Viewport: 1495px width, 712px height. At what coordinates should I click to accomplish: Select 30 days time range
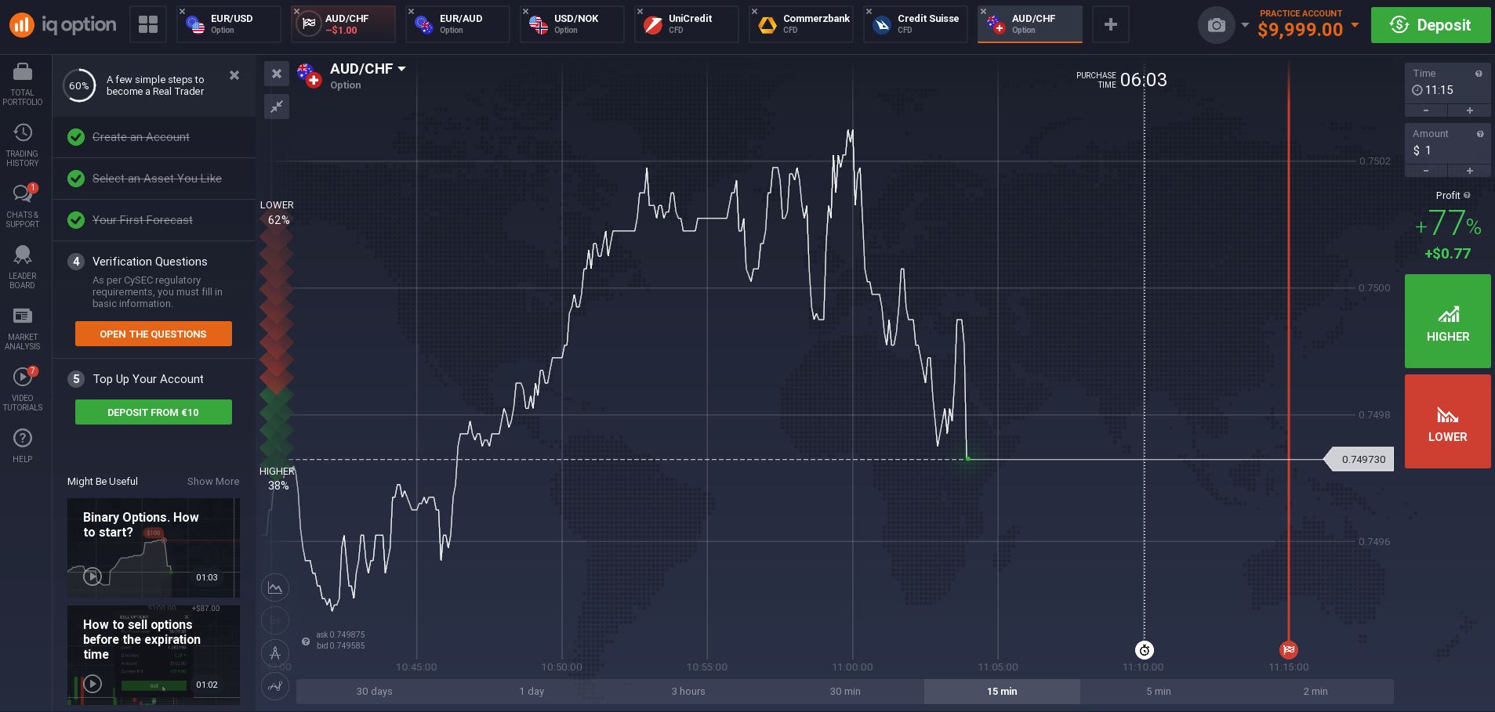[x=375, y=691]
